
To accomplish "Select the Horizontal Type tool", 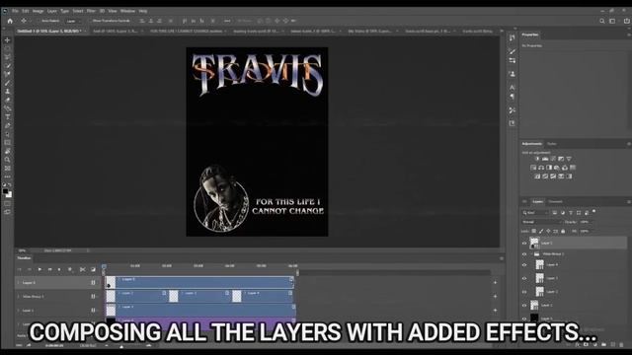I will point(7,117).
